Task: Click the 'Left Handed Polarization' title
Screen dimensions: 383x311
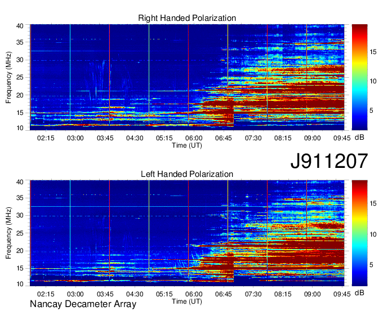Action: click(x=187, y=174)
